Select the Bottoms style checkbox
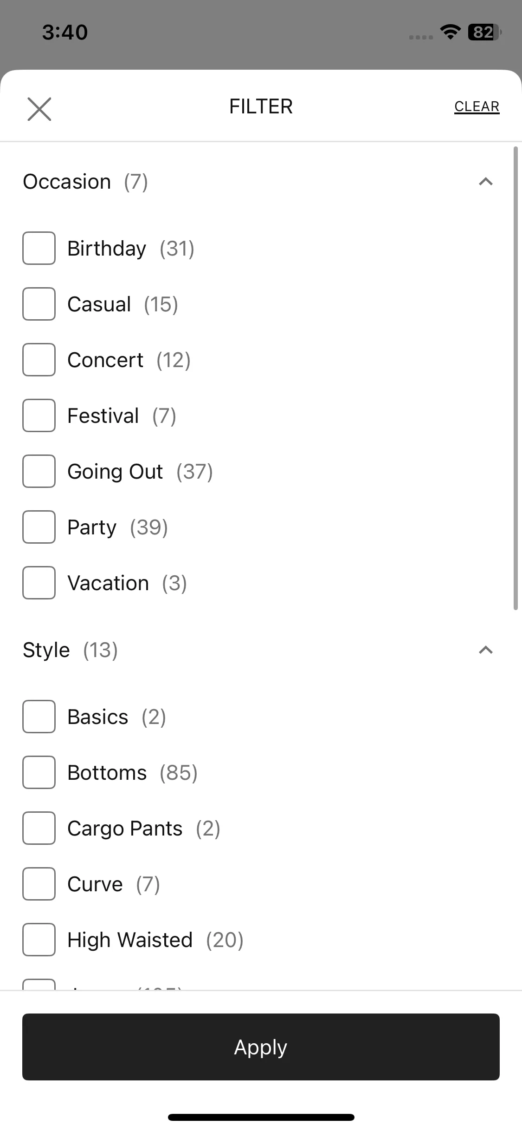522x1132 pixels. click(x=39, y=772)
